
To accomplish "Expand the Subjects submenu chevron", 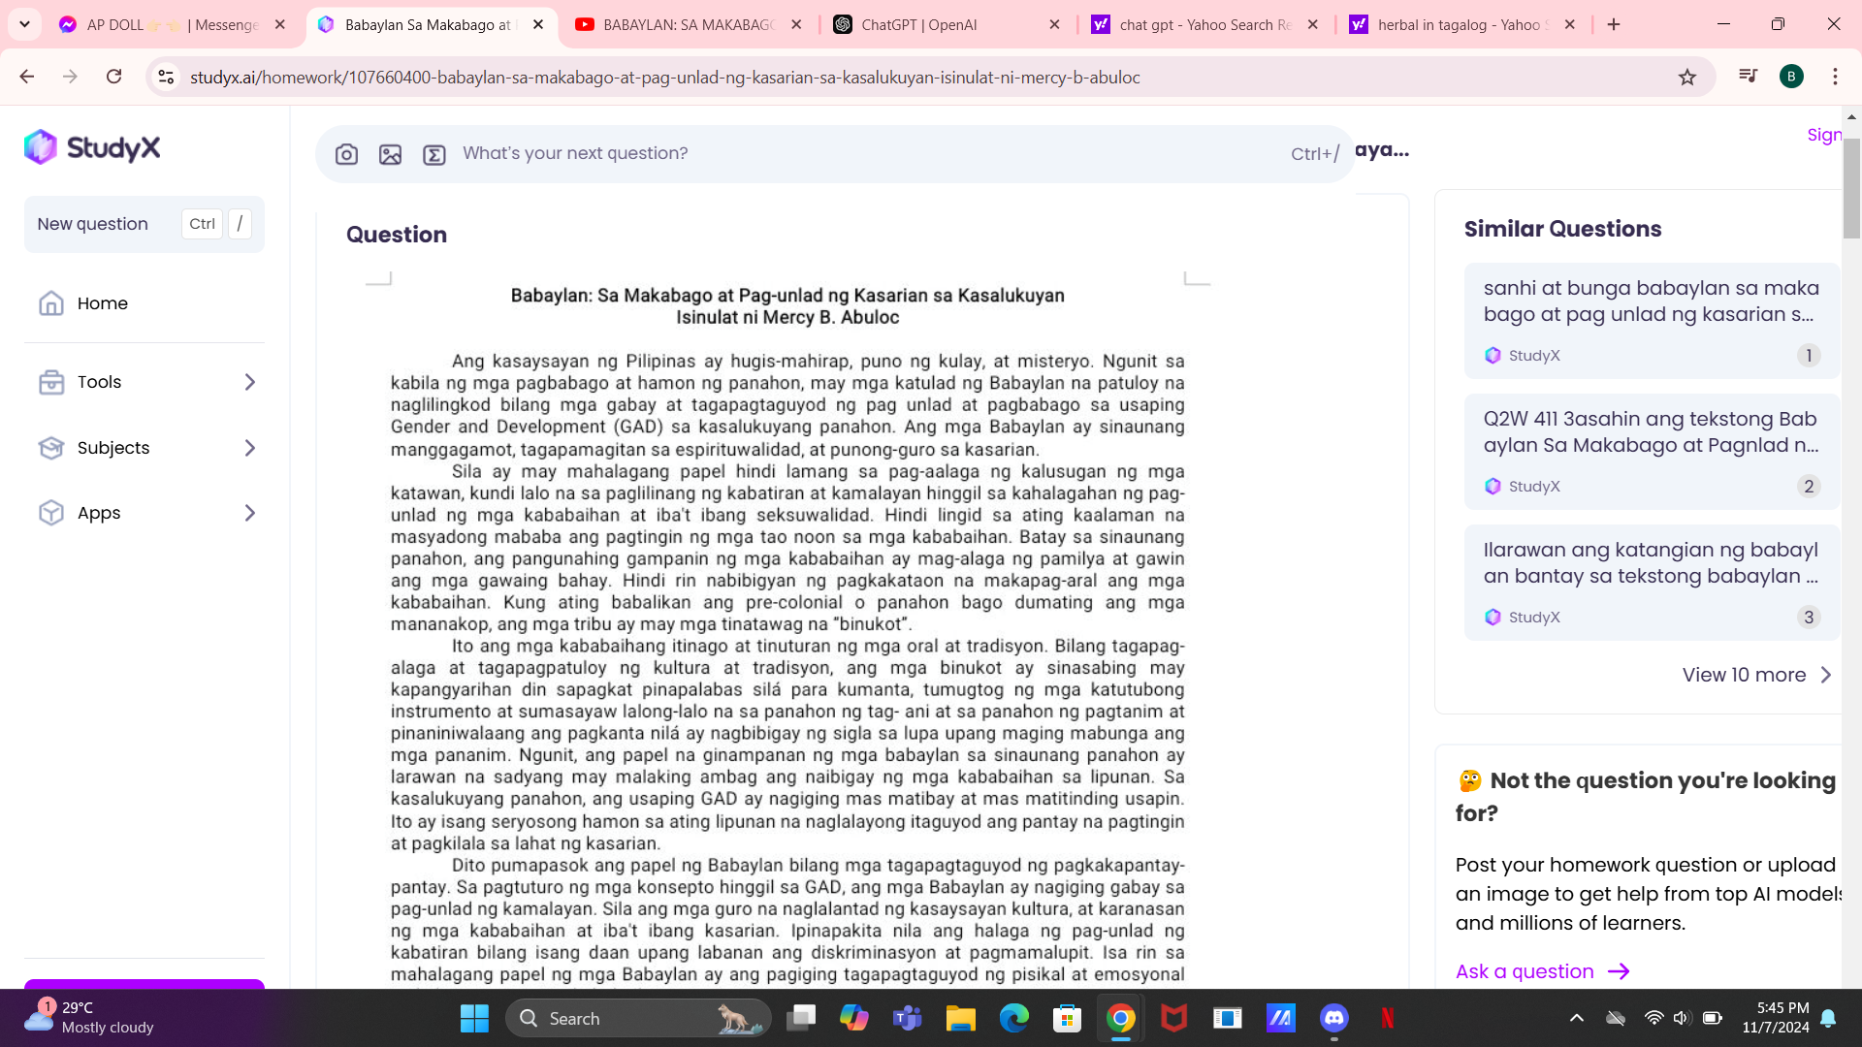I will tap(250, 448).
